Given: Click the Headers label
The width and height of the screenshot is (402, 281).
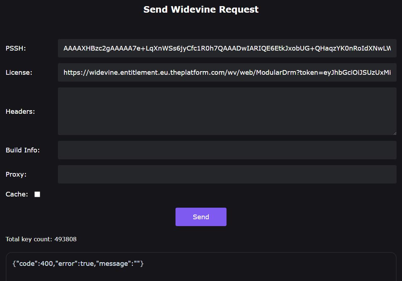Looking at the screenshot, I should point(20,112).
